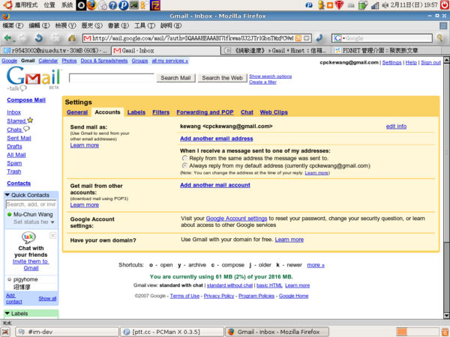Open the Firefox tools menu (工具)

click(x=144, y=25)
